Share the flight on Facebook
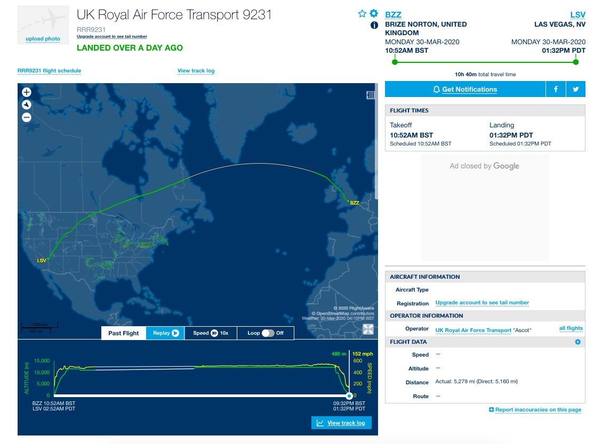This screenshot has height=444, width=602. [556, 89]
